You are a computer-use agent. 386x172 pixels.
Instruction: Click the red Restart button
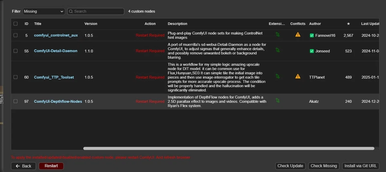point(51,166)
